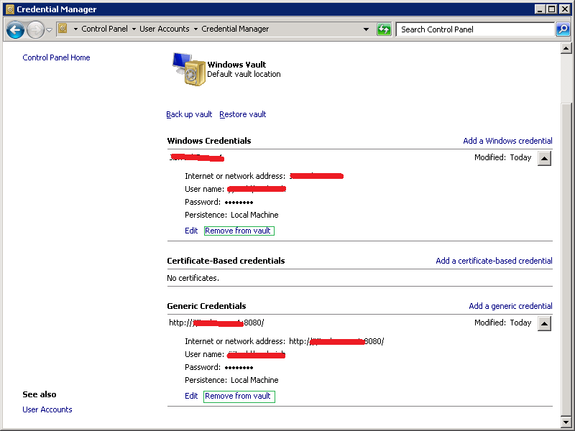Add a Windows credential

coord(507,141)
